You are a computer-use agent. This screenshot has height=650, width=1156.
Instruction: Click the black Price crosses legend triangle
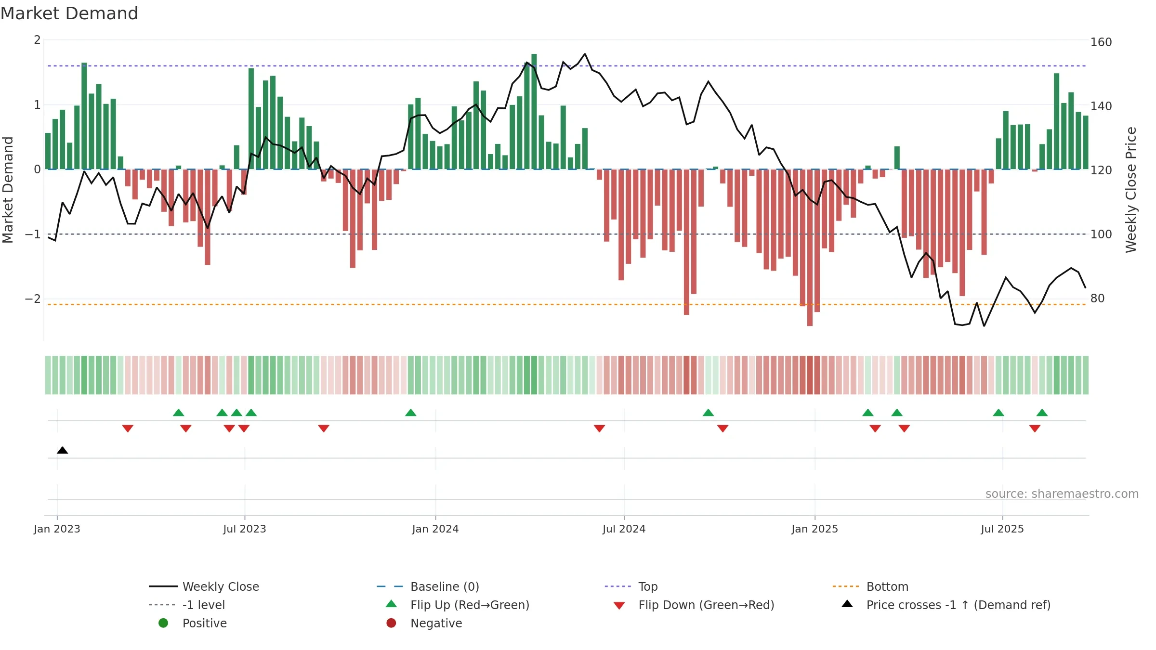pos(847,604)
